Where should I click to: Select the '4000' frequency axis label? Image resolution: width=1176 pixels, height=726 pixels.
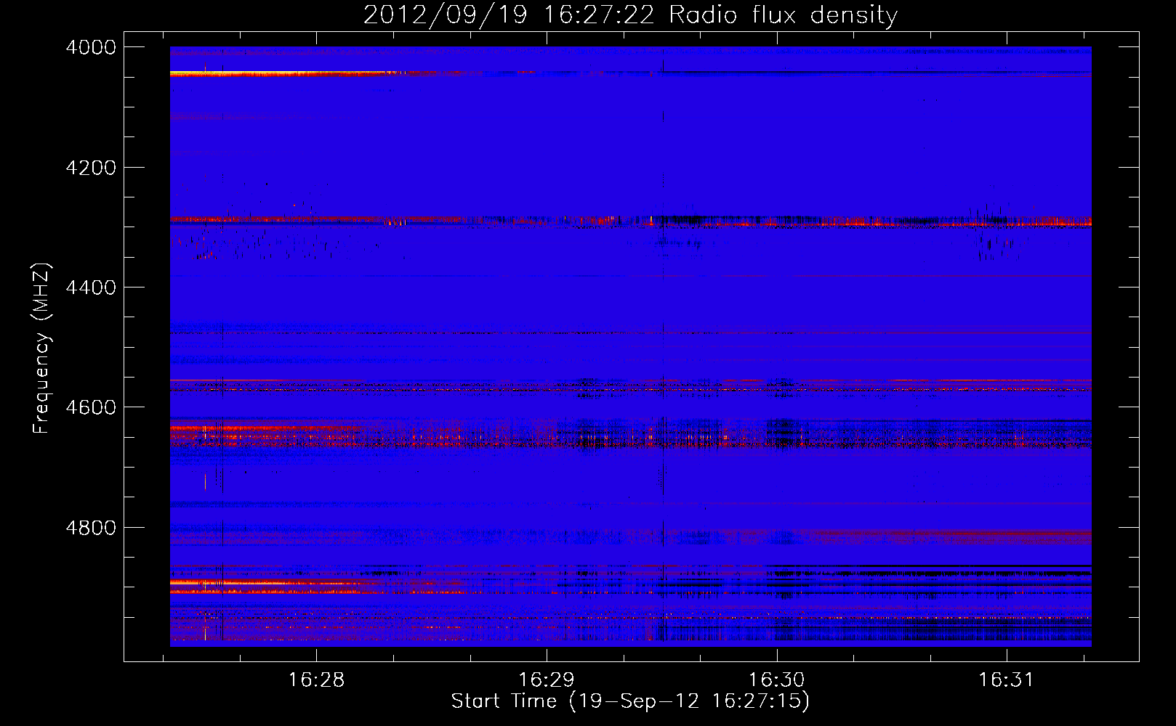point(91,47)
